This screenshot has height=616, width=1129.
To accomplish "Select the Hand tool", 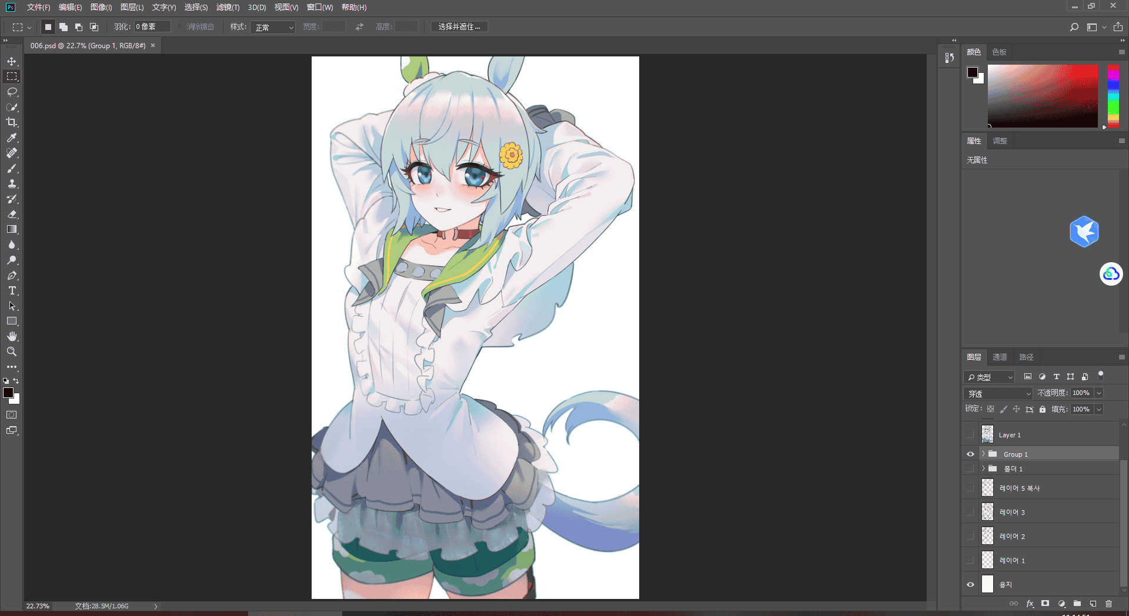I will tap(12, 336).
